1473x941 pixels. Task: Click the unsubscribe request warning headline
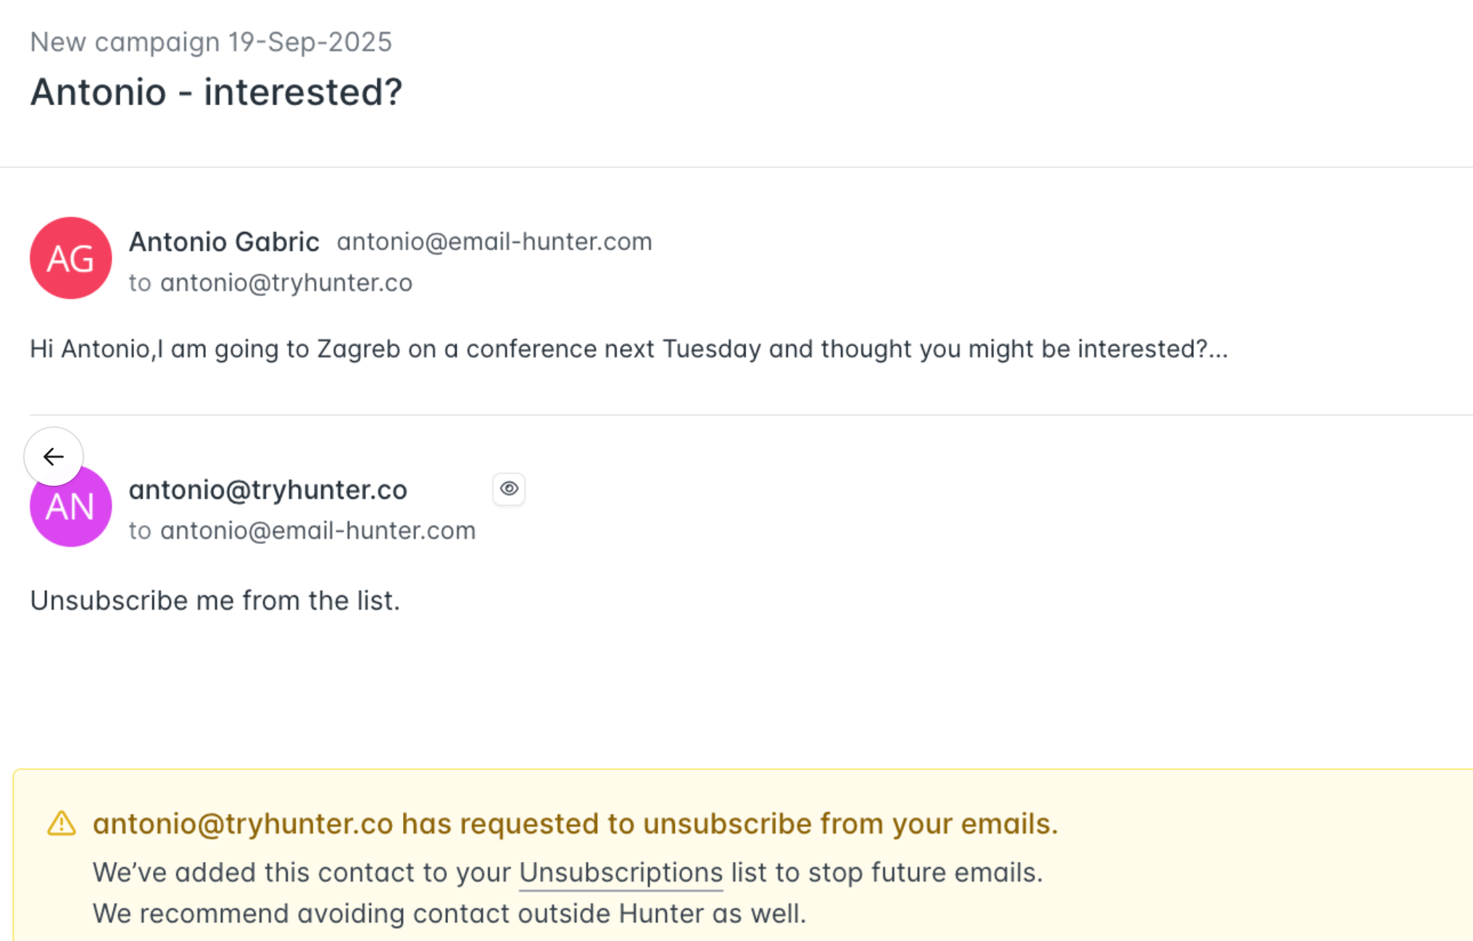point(575,824)
